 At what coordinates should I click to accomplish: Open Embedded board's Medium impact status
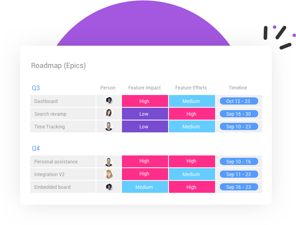click(x=145, y=187)
